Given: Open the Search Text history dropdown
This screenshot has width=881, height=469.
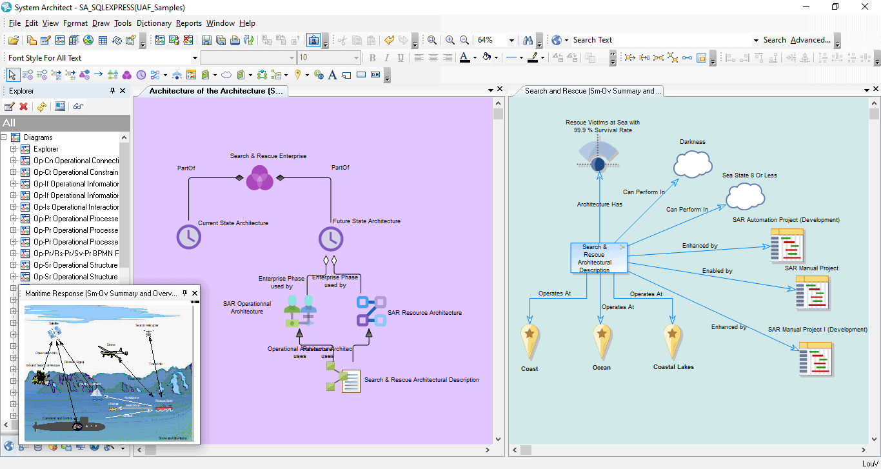Looking at the screenshot, I should pyautogui.click(x=756, y=40).
